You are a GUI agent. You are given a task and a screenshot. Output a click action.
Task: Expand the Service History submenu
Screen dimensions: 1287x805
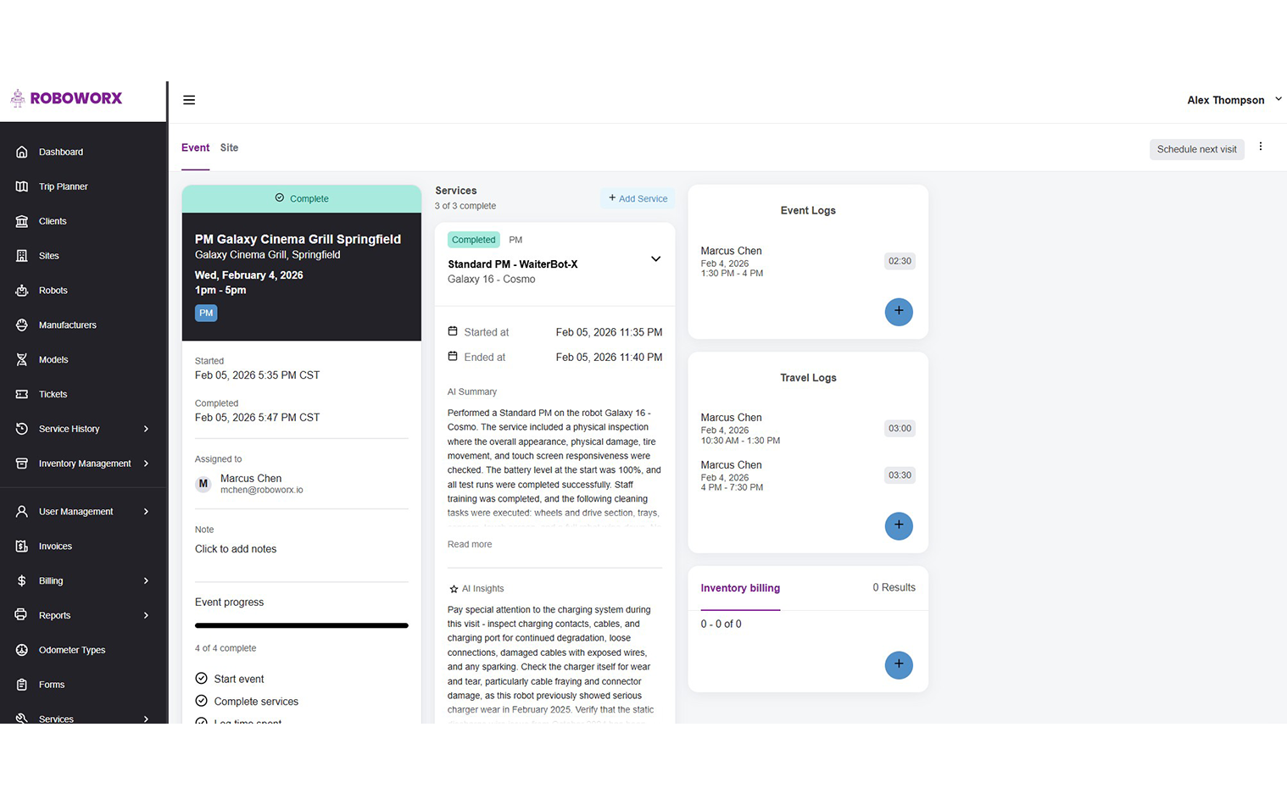coord(146,429)
